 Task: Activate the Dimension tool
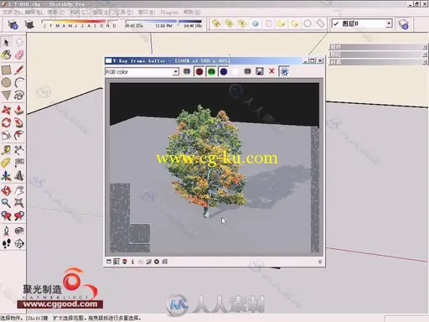19,150
